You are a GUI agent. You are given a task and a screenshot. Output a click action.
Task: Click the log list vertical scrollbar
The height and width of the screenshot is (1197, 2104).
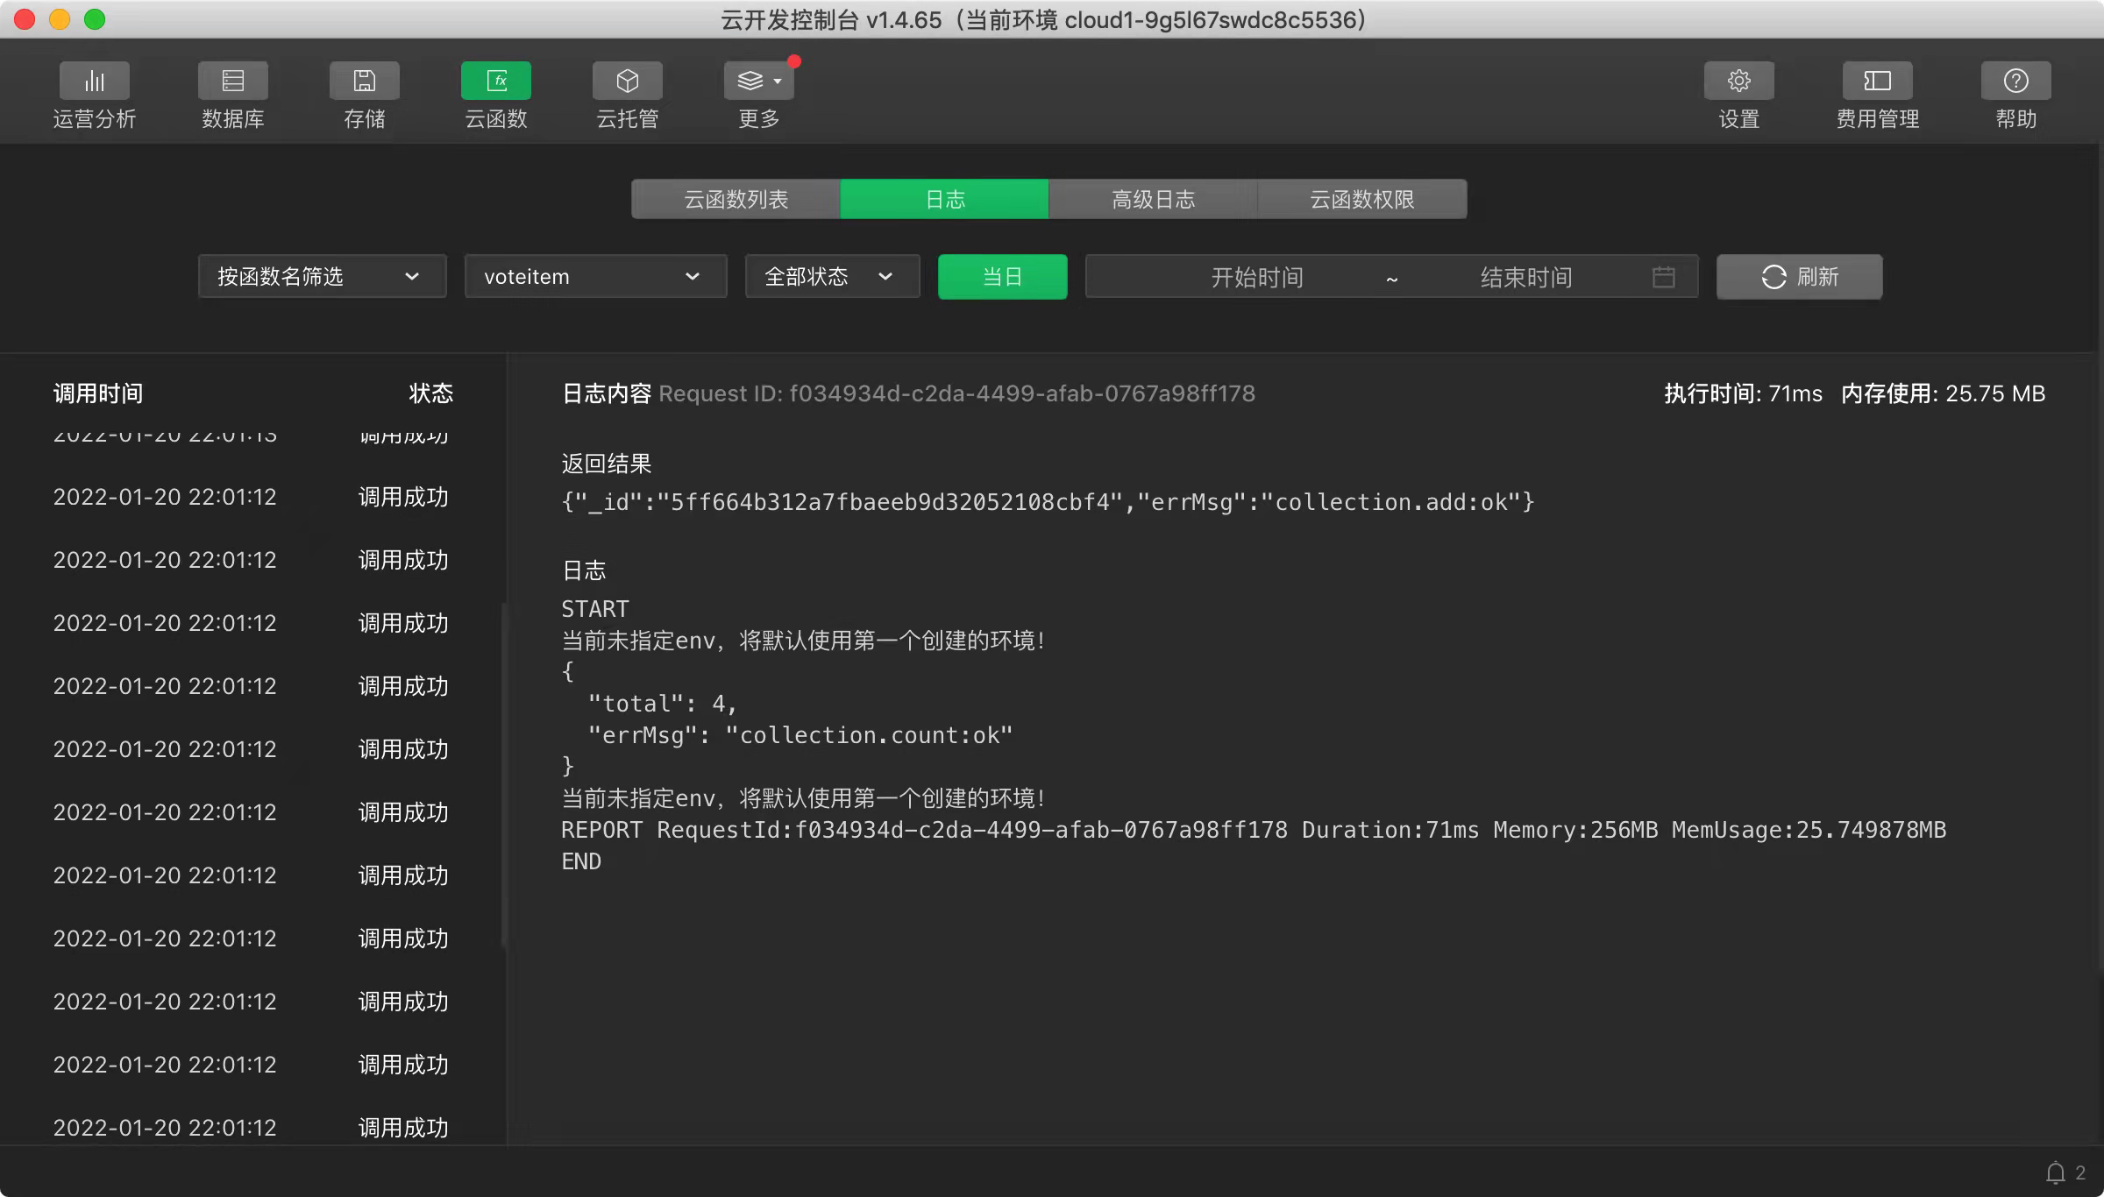click(x=504, y=776)
